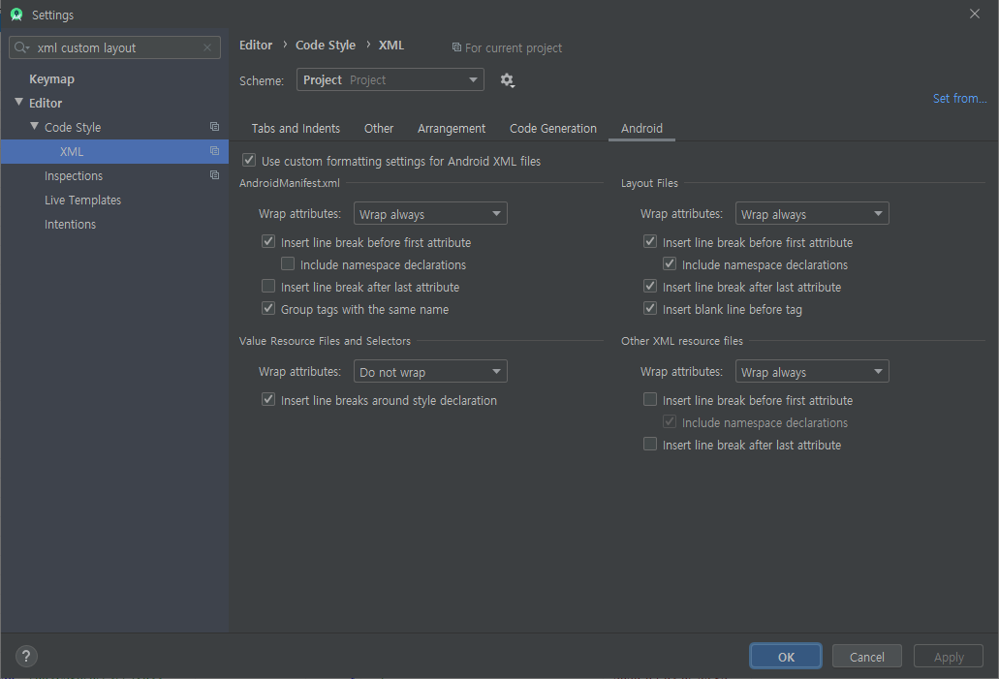The image size is (999, 679).
Task: Toggle Group tags with the same name
Action: pyautogui.click(x=268, y=308)
